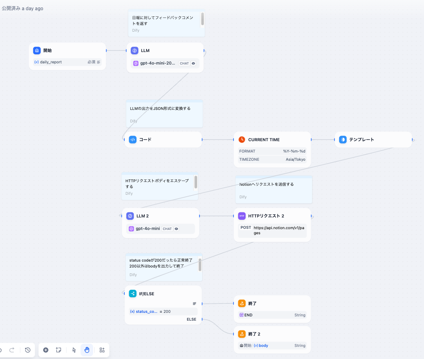Switch to pointer mode
Image resolution: width=424 pixels, height=359 pixels.
click(74, 350)
